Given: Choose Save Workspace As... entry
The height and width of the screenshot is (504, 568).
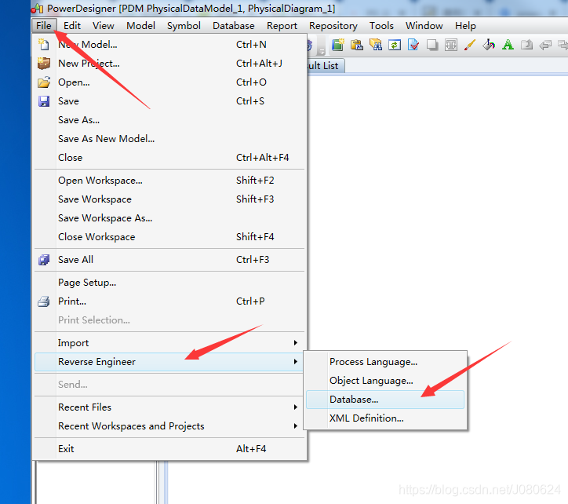Looking at the screenshot, I should (x=169, y=218).
